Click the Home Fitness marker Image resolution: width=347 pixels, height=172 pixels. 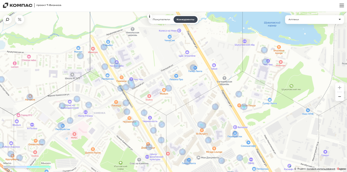(x=86, y=112)
